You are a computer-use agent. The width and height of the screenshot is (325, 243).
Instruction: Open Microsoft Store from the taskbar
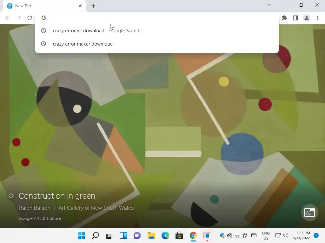(x=179, y=235)
